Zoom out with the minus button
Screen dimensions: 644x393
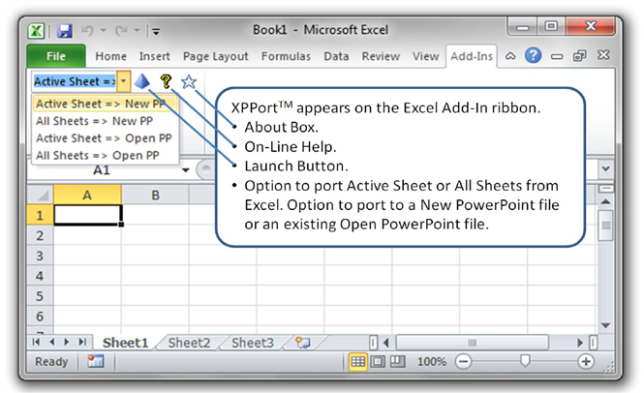point(463,361)
